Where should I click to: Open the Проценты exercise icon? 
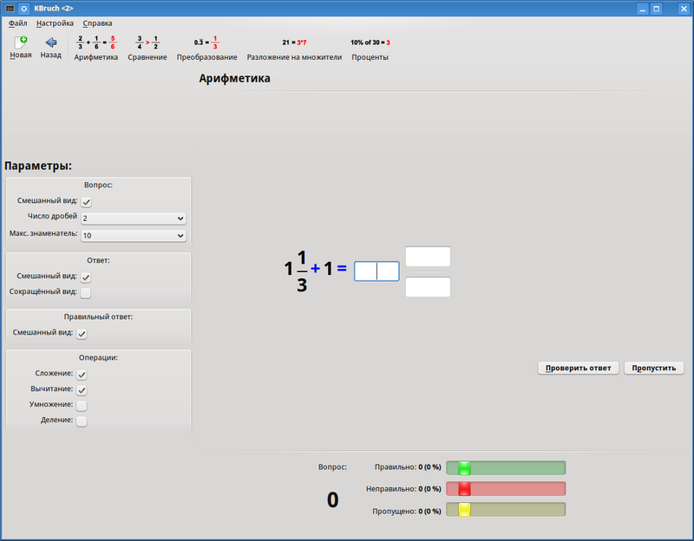(x=370, y=42)
